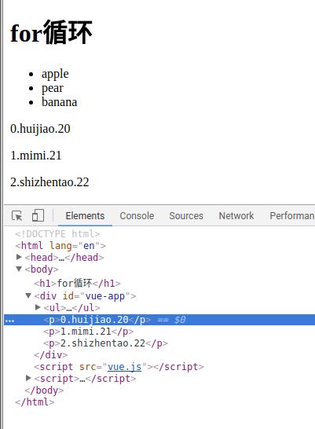Switch to the Sources tab
The width and height of the screenshot is (315, 429).
pos(186,216)
